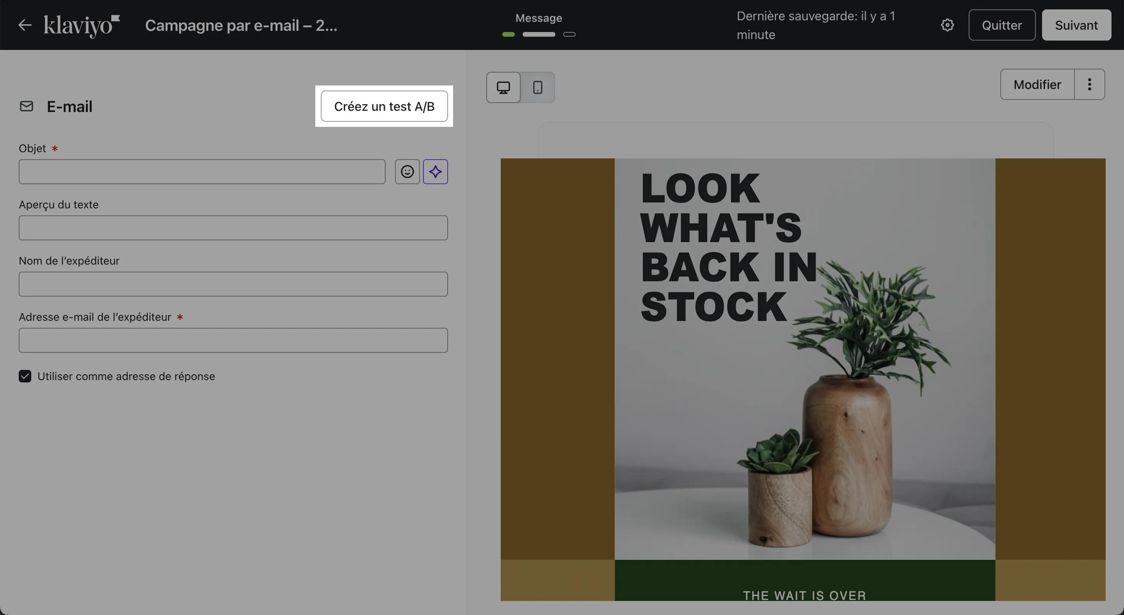
Task: Focus the Aperçu du texte field
Action: click(x=233, y=228)
